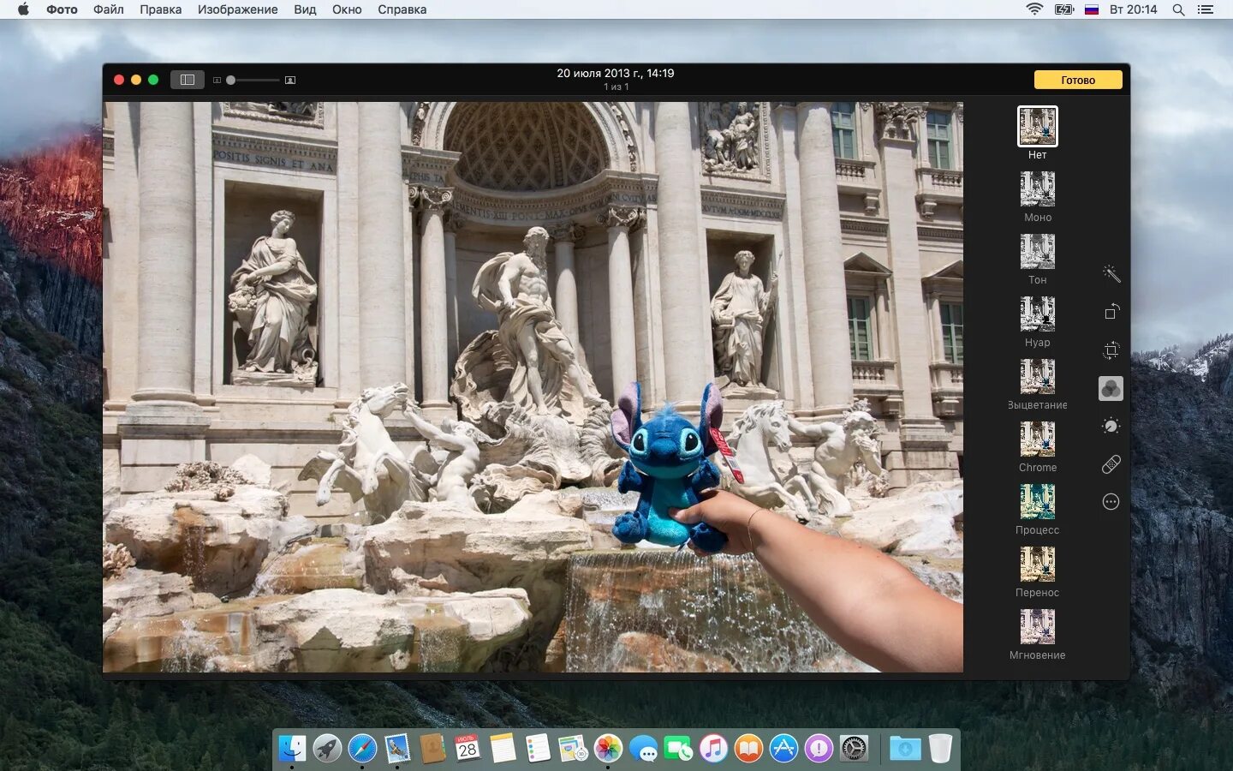This screenshot has height=771, width=1233.
Task: Open the Russian flag input menu
Action: point(1092,9)
